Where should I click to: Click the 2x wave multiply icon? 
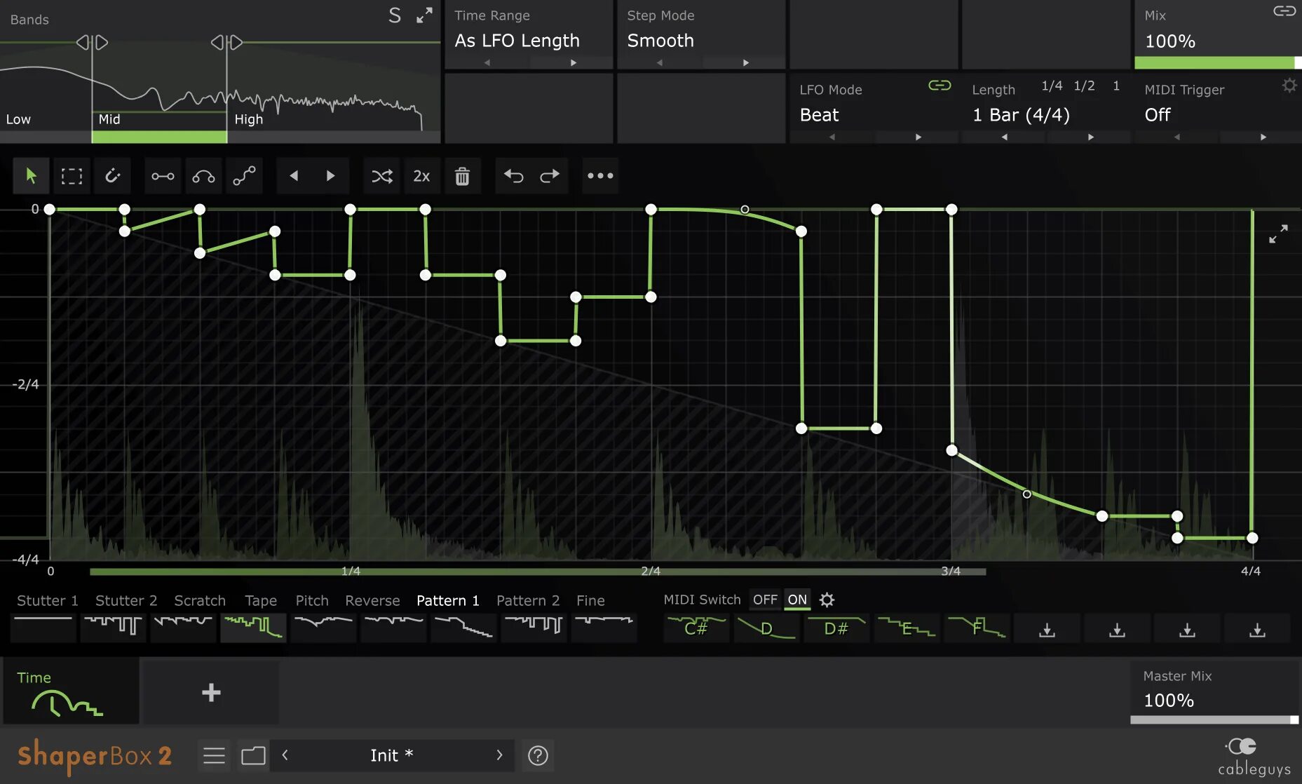(422, 176)
